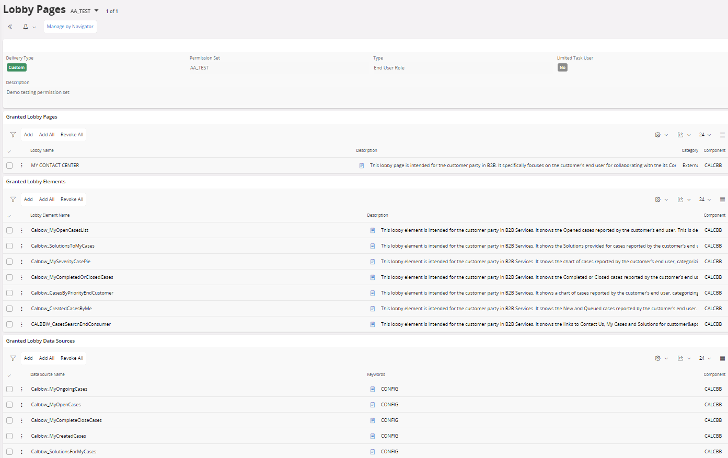Click settings gear in Granted Lobby Data Sources
This screenshot has width=728, height=458.
[x=657, y=358]
